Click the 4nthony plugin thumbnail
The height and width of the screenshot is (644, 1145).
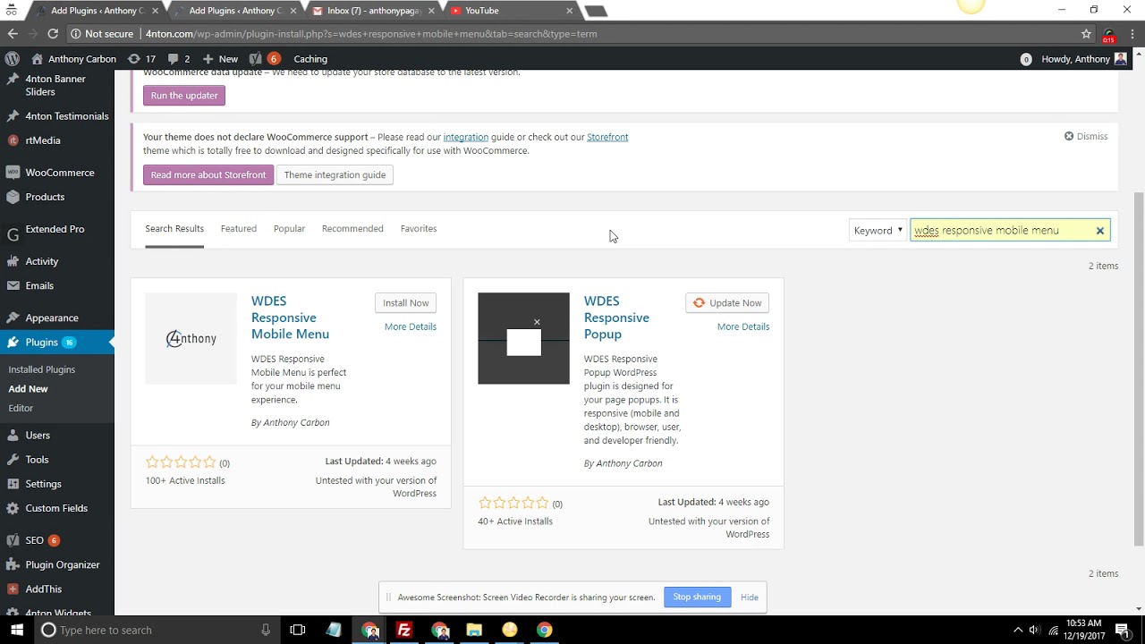[191, 338]
